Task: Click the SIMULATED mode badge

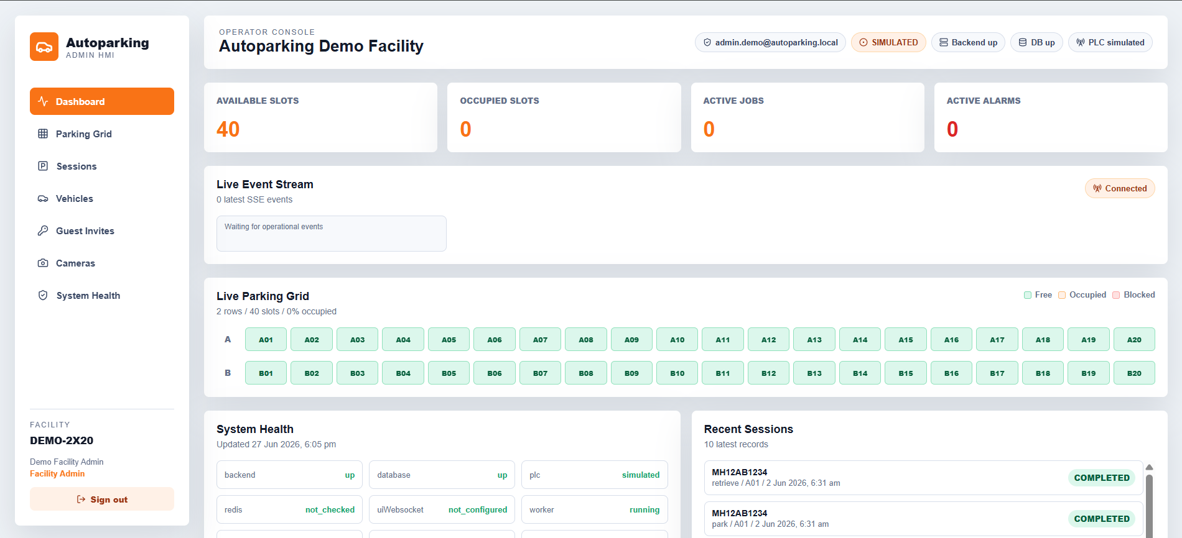Action: coord(888,42)
